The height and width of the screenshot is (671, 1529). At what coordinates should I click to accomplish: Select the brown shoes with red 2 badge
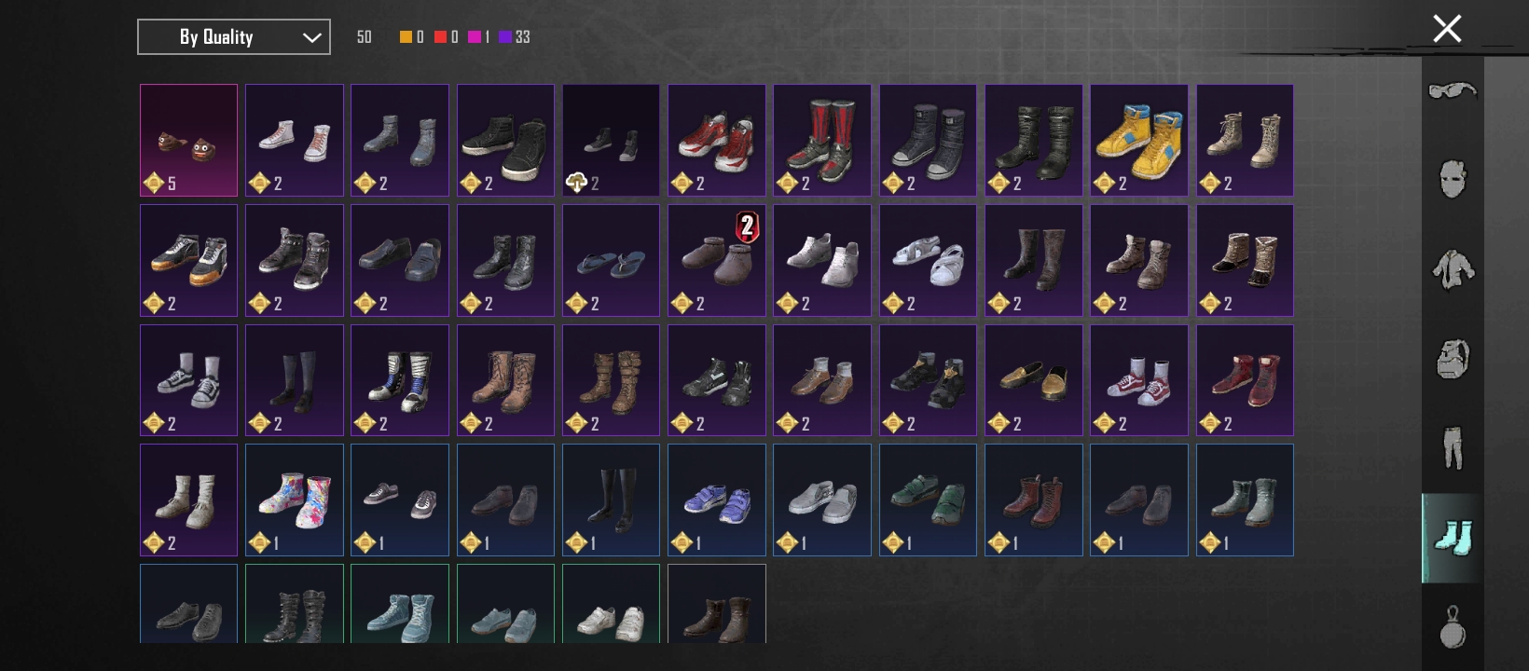click(717, 260)
